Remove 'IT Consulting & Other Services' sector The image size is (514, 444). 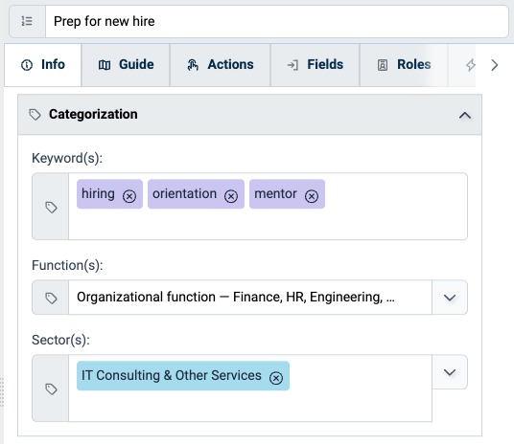(276, 378)
